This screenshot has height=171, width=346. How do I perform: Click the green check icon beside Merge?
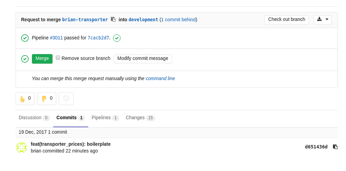[25, 59]
